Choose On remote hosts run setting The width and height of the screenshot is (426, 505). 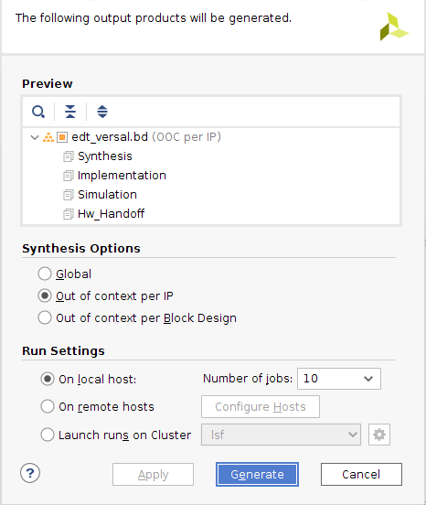(48, 406)
